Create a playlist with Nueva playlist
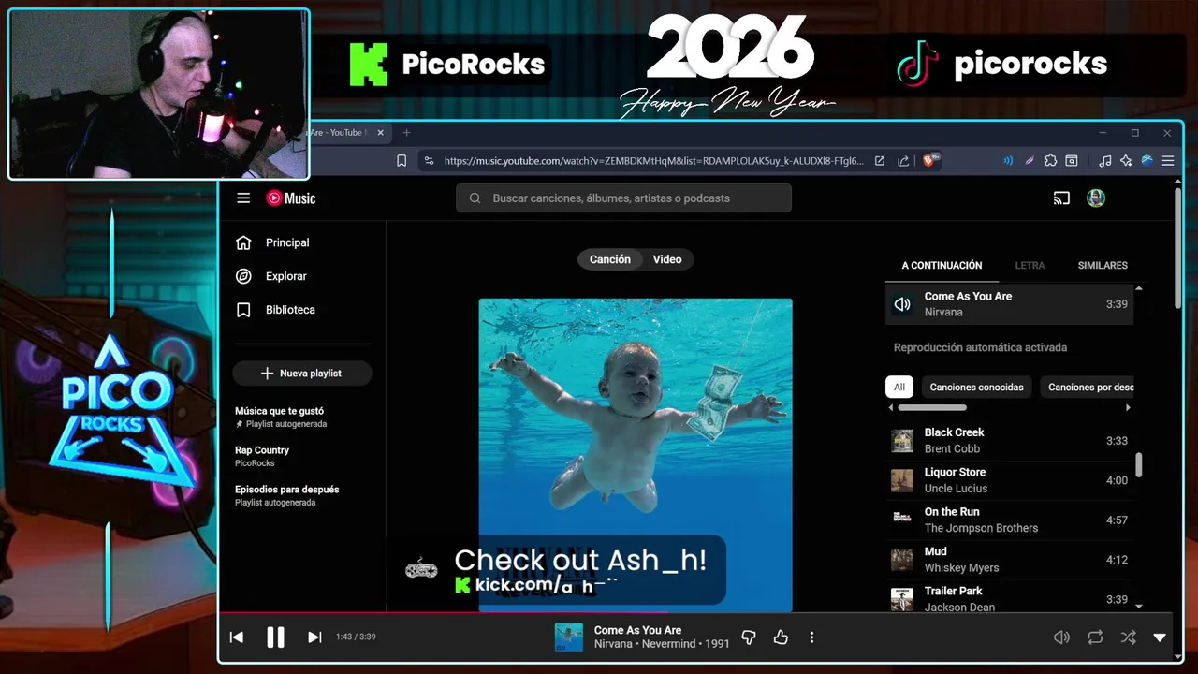 [302, 373]
